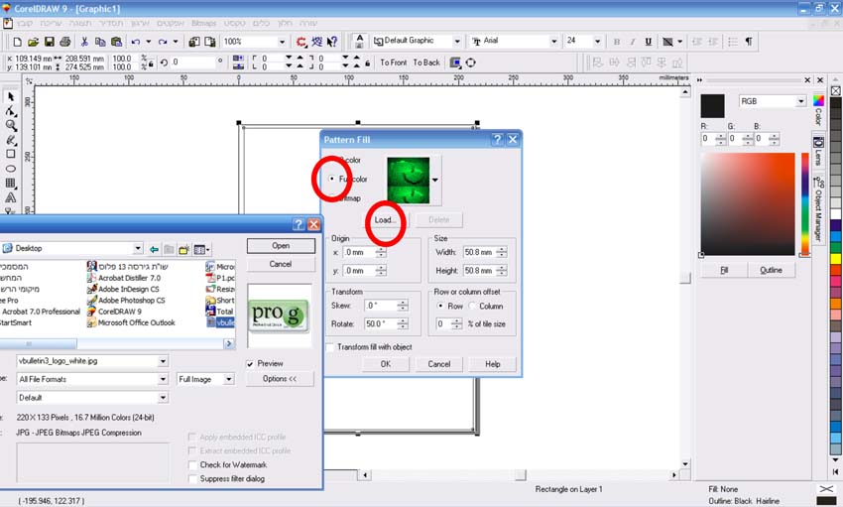Click To Front in the property bar

coord(394,63)
